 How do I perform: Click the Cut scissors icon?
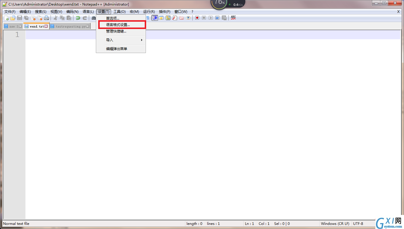tap(55, 18)
